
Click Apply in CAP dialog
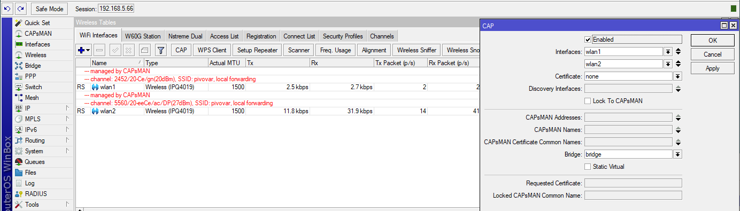click(713, 68)
